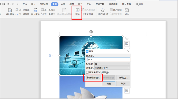
Task: Open the 标签 dropdown list
Action: point(112,64)
